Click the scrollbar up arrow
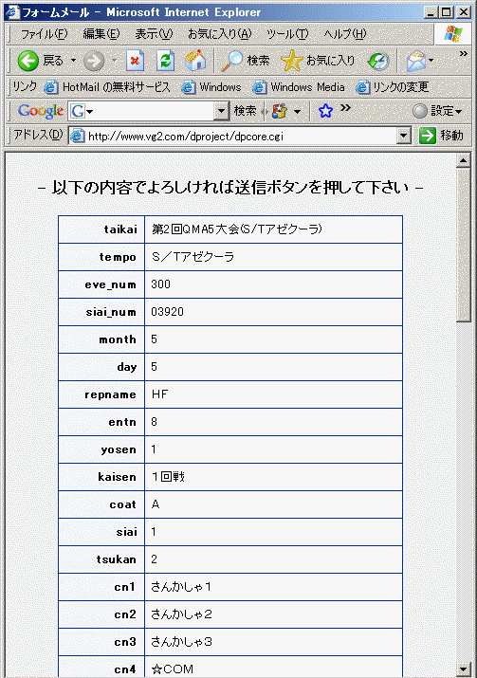This screenshot has height=678, width=477. click(x=463, y=160)
